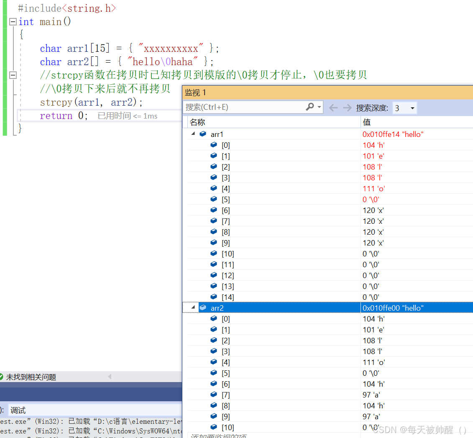Viewport: 473px width, 438px height.
Task: Select arr1 value 0x010ffe14 "hello"
Action: tap(393, 134)
